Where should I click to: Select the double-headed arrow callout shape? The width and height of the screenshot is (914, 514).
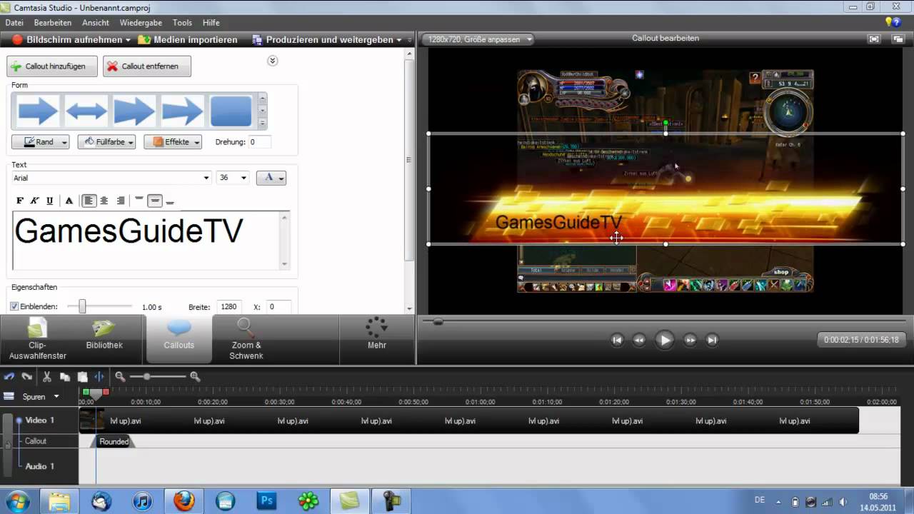tap(86, 111)
